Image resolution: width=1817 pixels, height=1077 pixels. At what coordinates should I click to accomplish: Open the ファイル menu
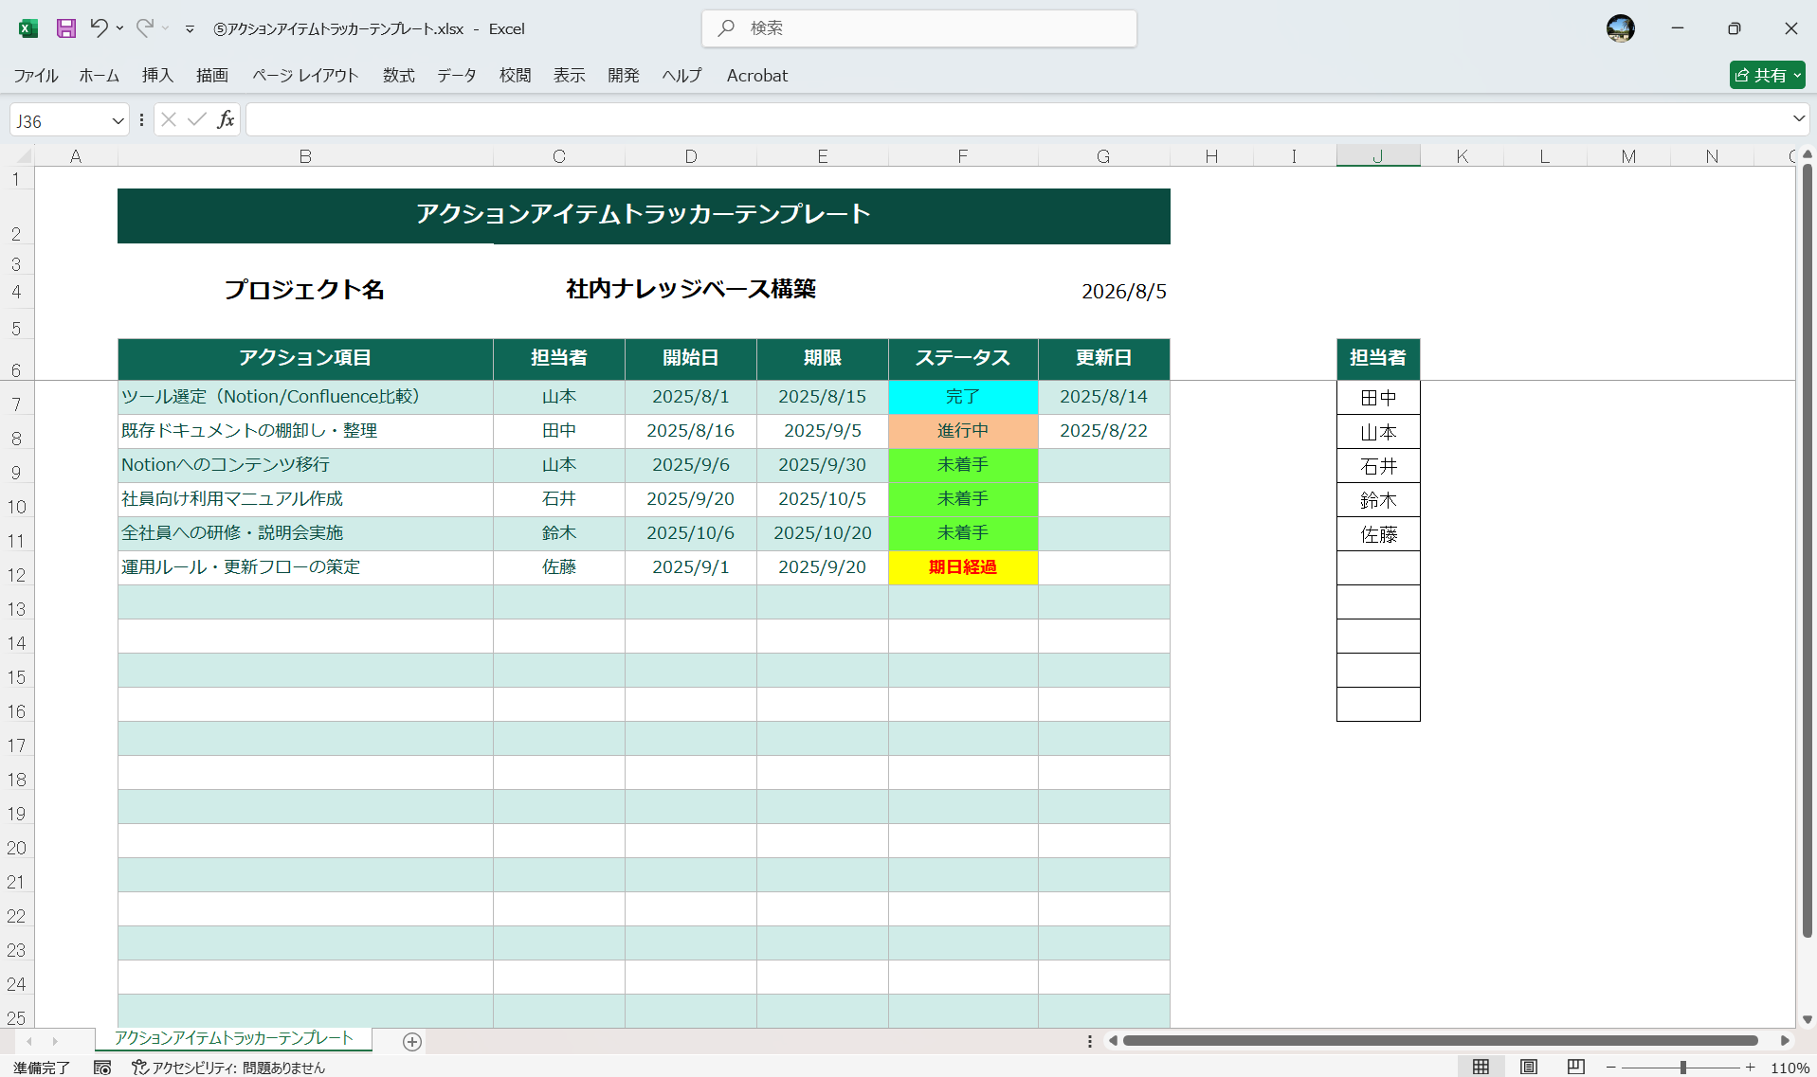point(36,76)
